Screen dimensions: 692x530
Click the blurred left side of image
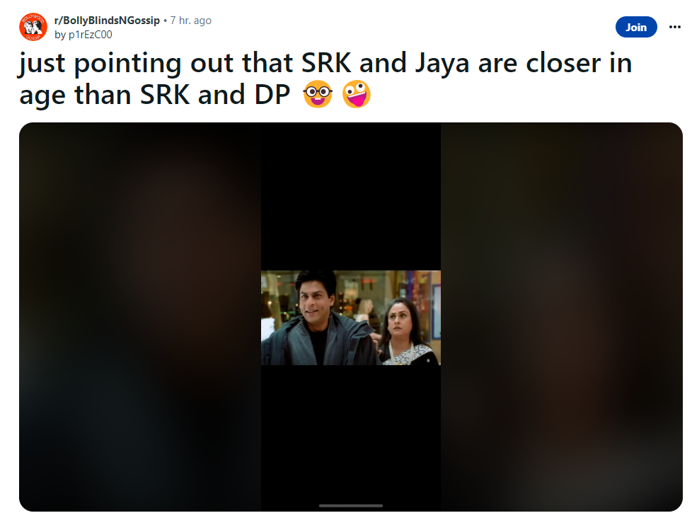pos(140,317)
